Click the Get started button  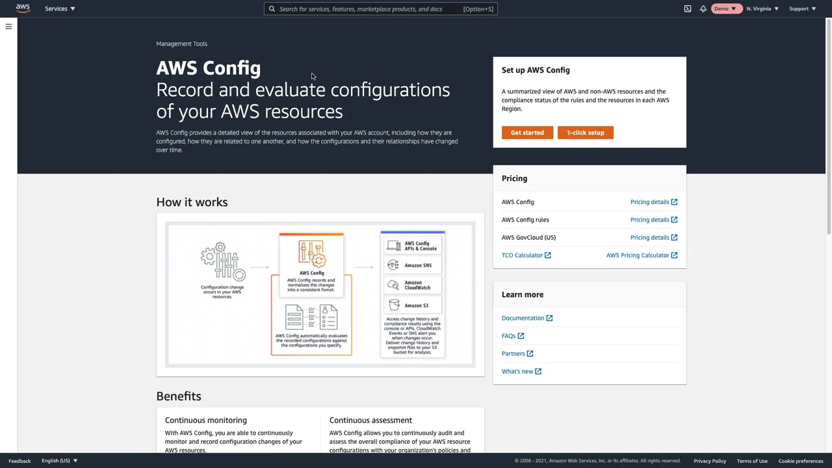[x=527, y=133]
